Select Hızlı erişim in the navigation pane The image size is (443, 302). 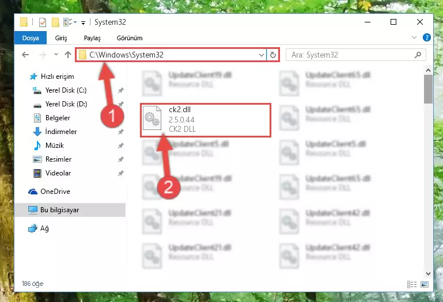point(52,77)
